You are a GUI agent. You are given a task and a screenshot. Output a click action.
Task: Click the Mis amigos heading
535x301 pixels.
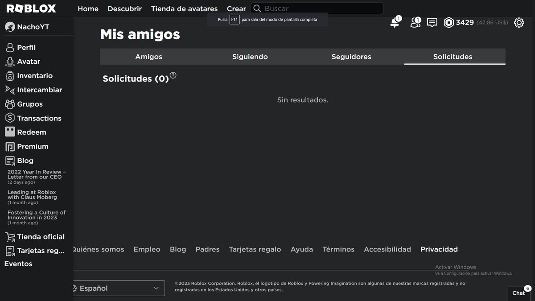point(140,34)
